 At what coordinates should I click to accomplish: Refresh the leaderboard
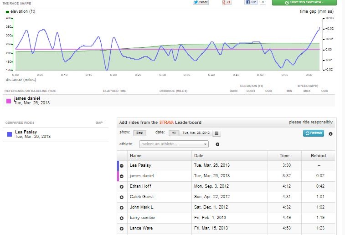[x=314, y=133]
